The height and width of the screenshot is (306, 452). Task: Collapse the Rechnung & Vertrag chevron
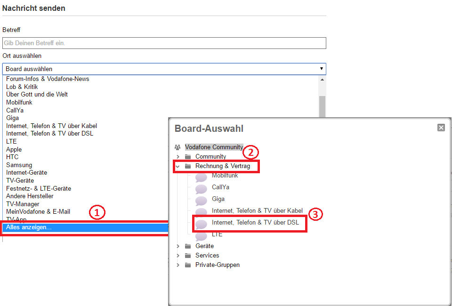click(x=178, y=166)
